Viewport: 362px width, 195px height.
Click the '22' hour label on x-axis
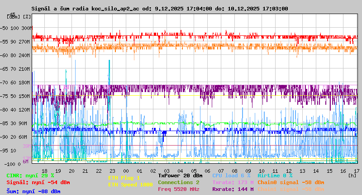click(99, 171)
